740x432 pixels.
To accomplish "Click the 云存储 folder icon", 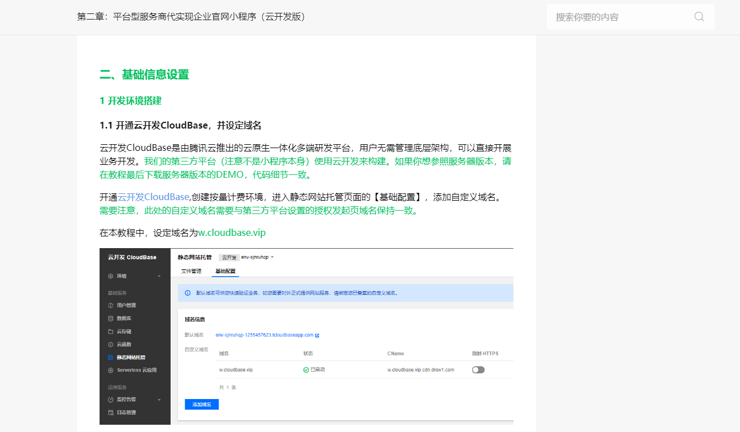I will pos(111,331).
